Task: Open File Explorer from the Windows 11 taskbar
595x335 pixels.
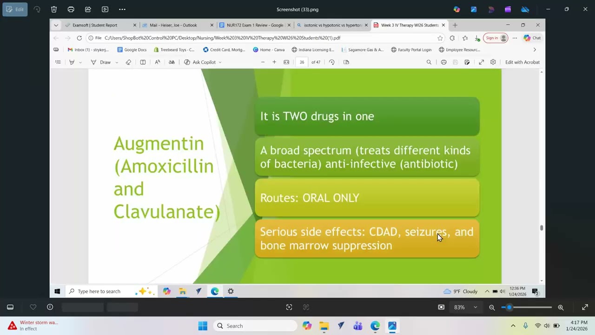Action: [x=324, y=326]
